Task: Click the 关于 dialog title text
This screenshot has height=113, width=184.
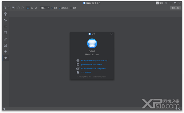Action: click(x=93, y=34)
